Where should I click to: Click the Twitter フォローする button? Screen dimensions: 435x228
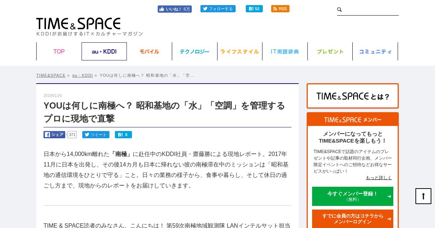218,9
